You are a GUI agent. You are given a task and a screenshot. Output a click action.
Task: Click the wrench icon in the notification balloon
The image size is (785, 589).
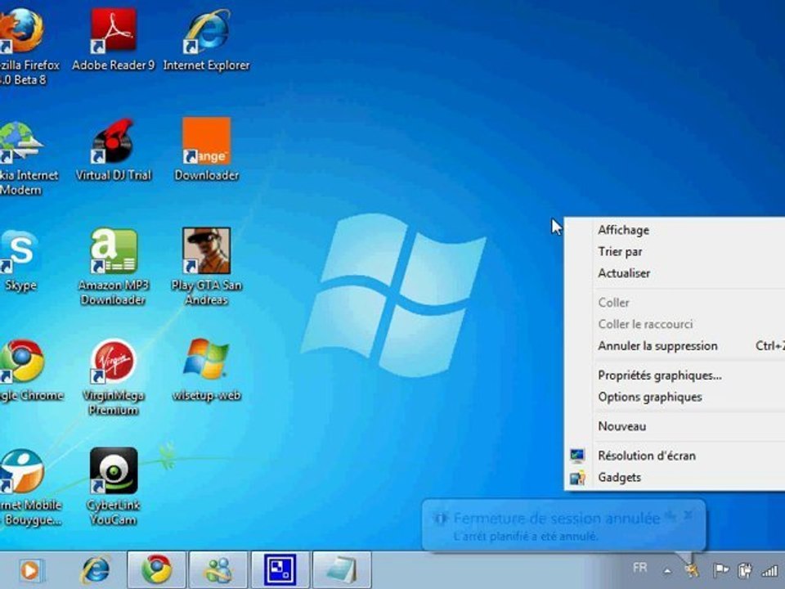point(670,515)
